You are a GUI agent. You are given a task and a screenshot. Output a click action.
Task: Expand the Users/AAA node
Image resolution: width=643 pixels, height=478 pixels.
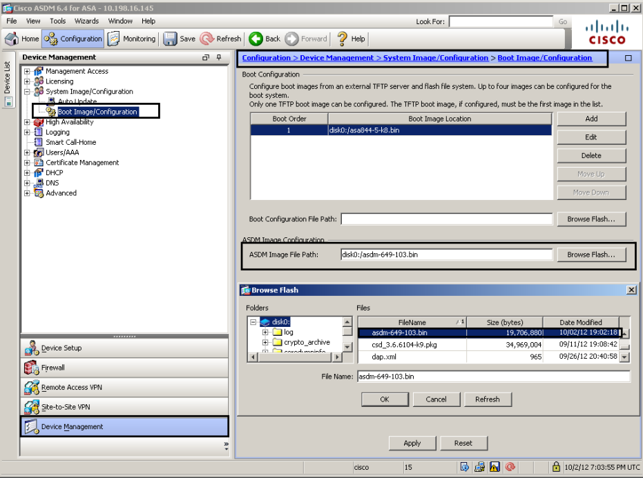pyautogui.click(x=27, y=152)
